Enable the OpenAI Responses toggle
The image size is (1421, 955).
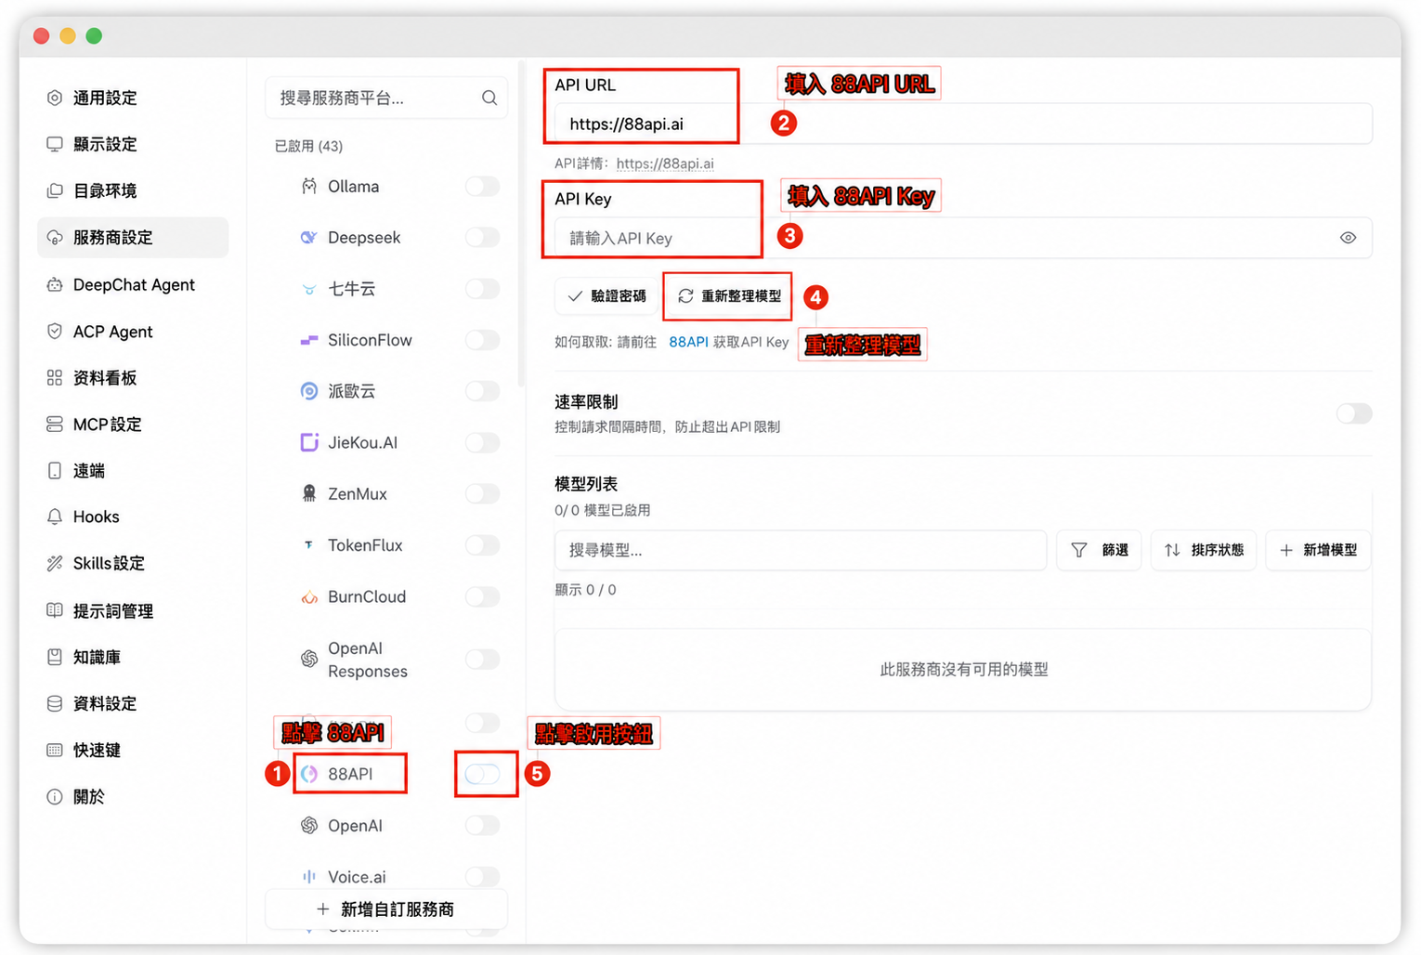(x=483, y=659)
